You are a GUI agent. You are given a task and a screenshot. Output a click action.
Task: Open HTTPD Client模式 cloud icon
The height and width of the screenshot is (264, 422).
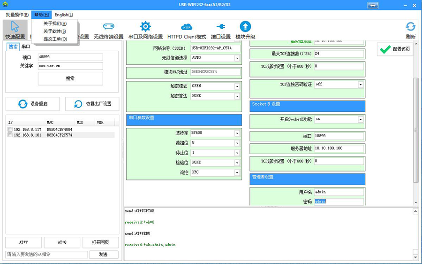(187, 27)
